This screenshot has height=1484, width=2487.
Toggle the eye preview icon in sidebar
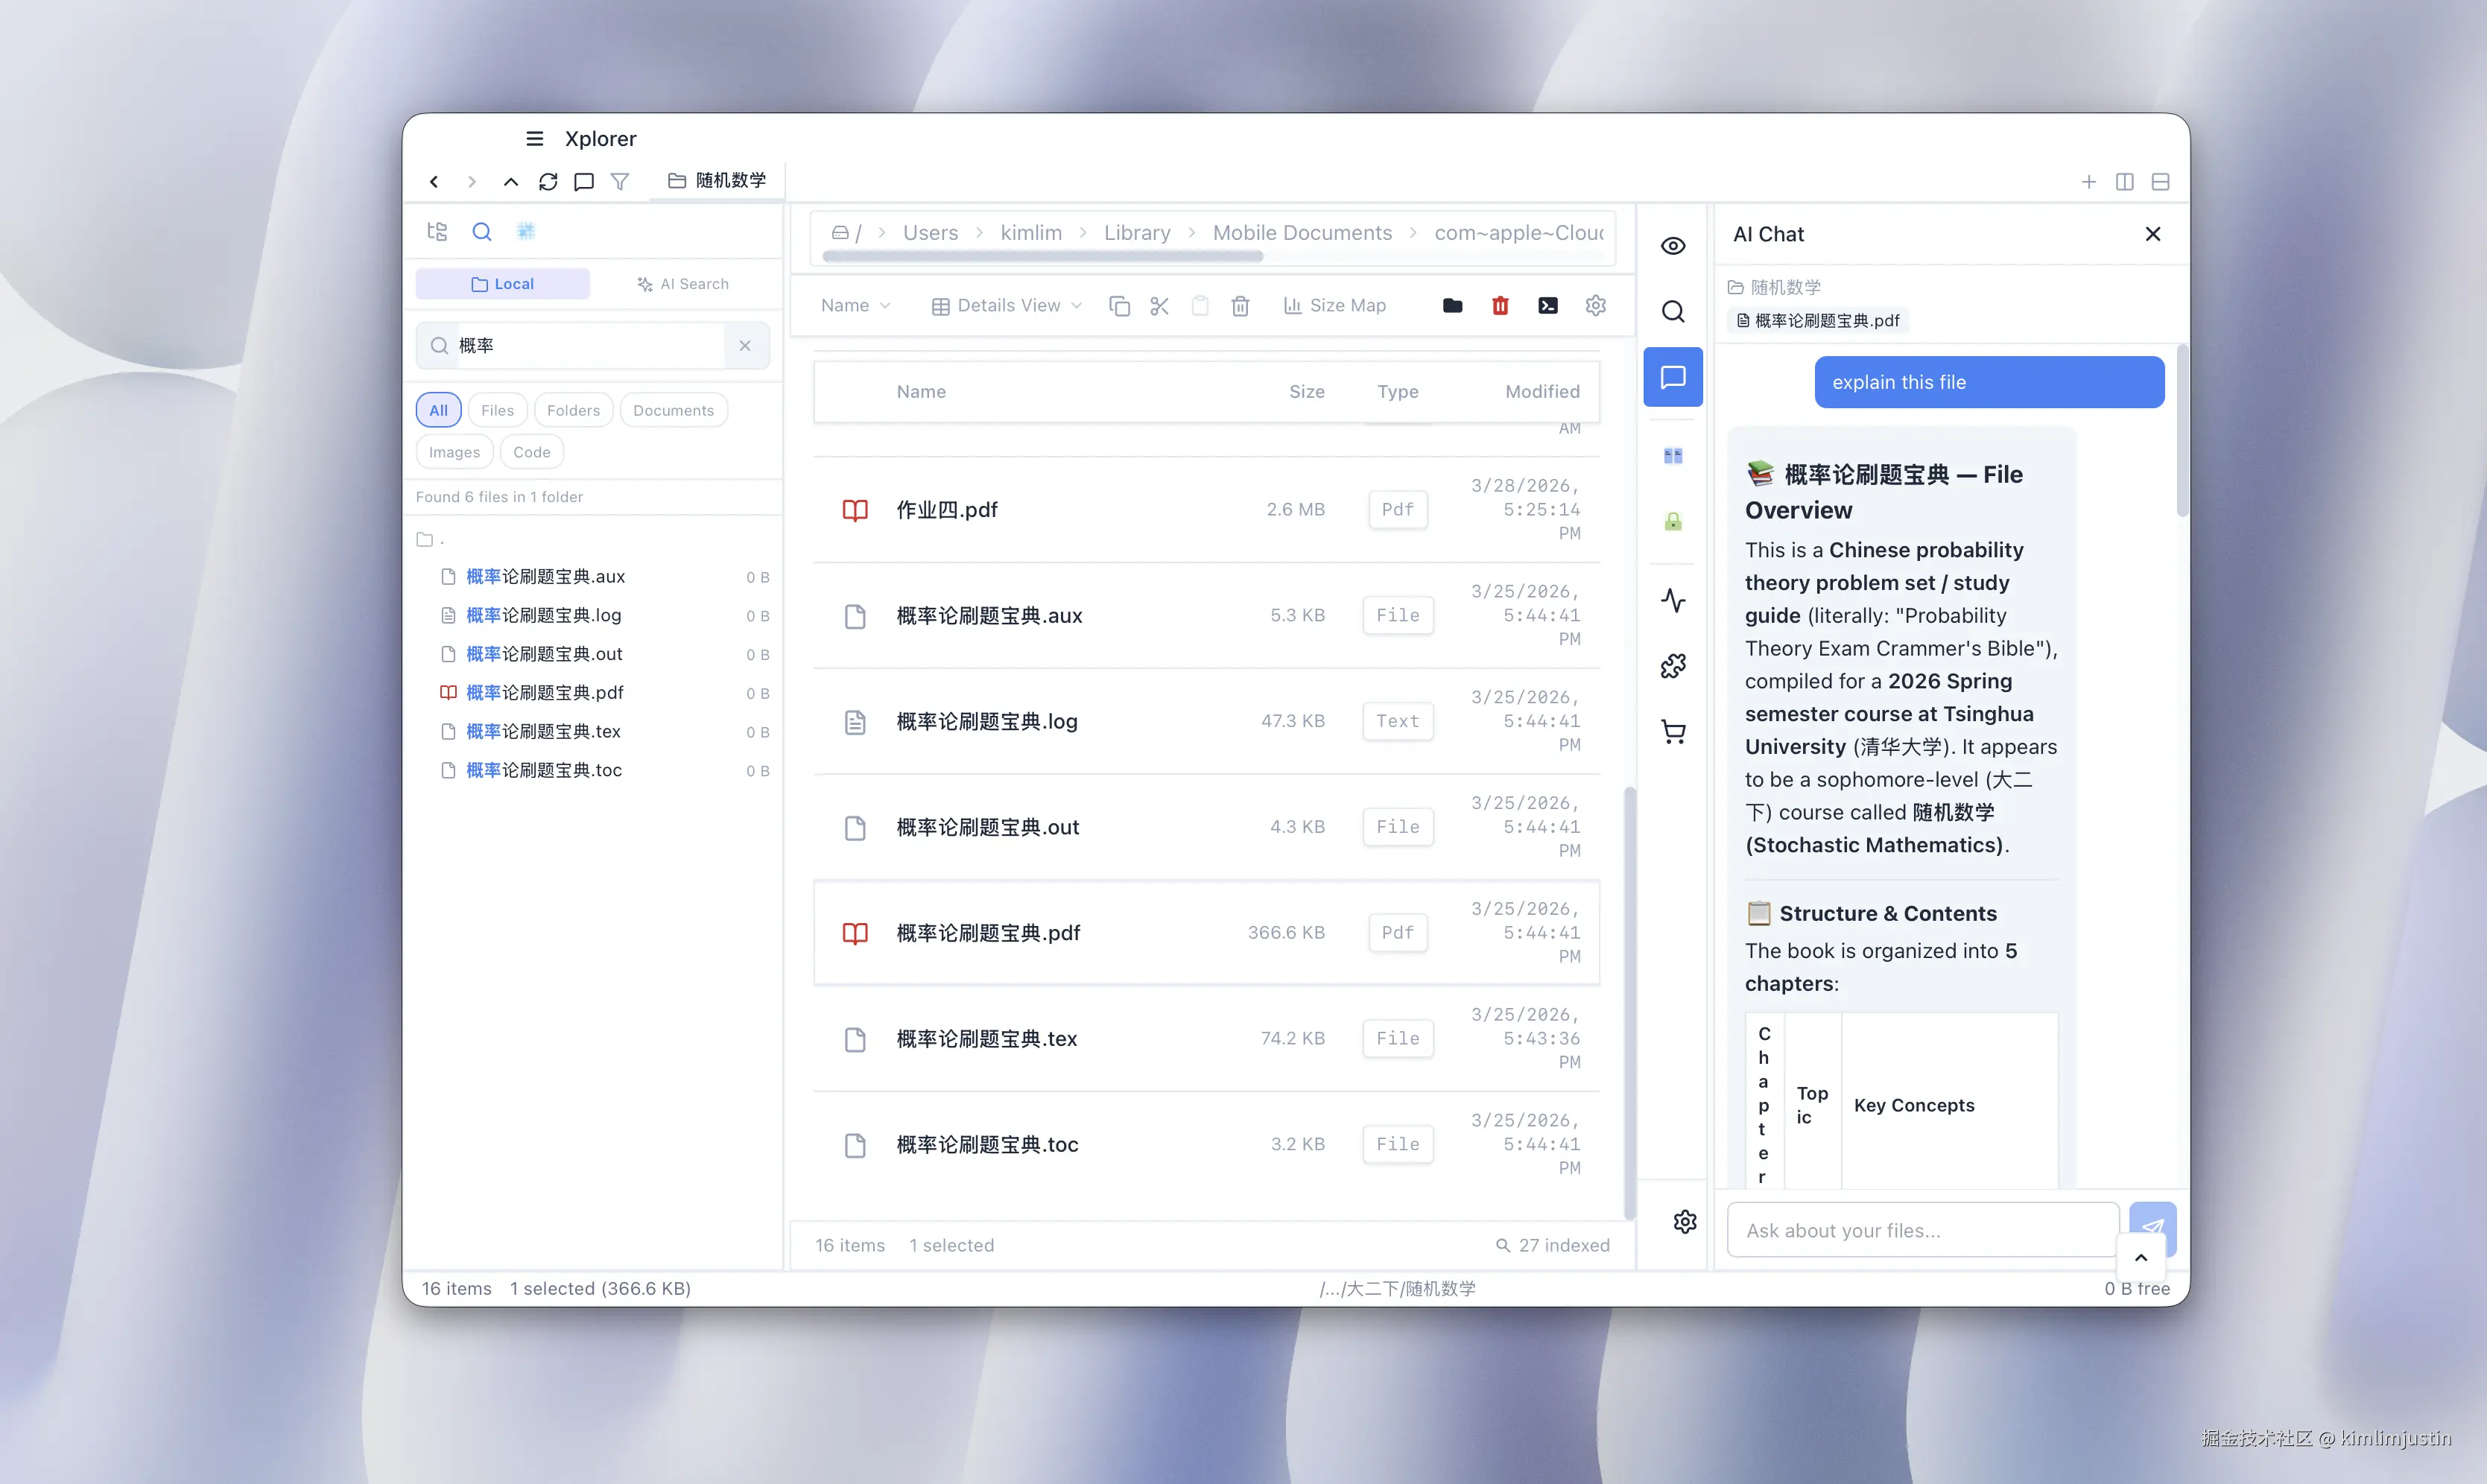click(1673, 246)
